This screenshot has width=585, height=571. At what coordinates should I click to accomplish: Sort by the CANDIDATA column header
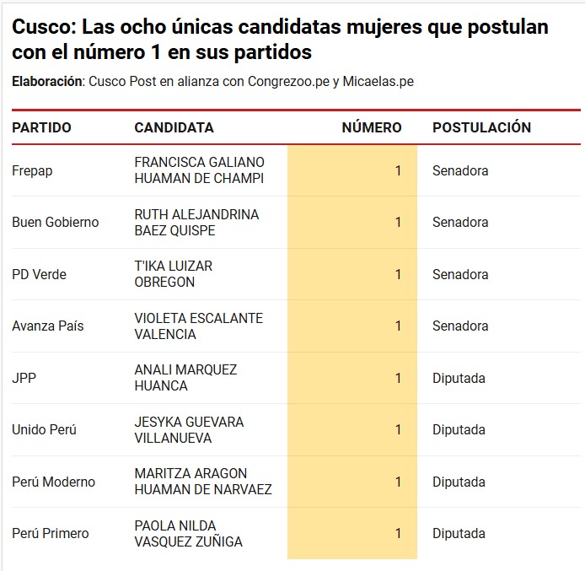pos(174,127)
